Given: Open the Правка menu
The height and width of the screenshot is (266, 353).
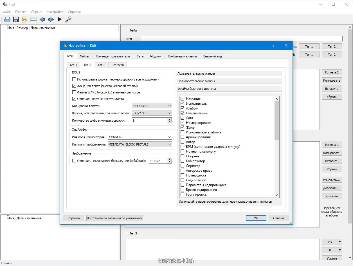Looking at the screenshot, I should point(21,12).
